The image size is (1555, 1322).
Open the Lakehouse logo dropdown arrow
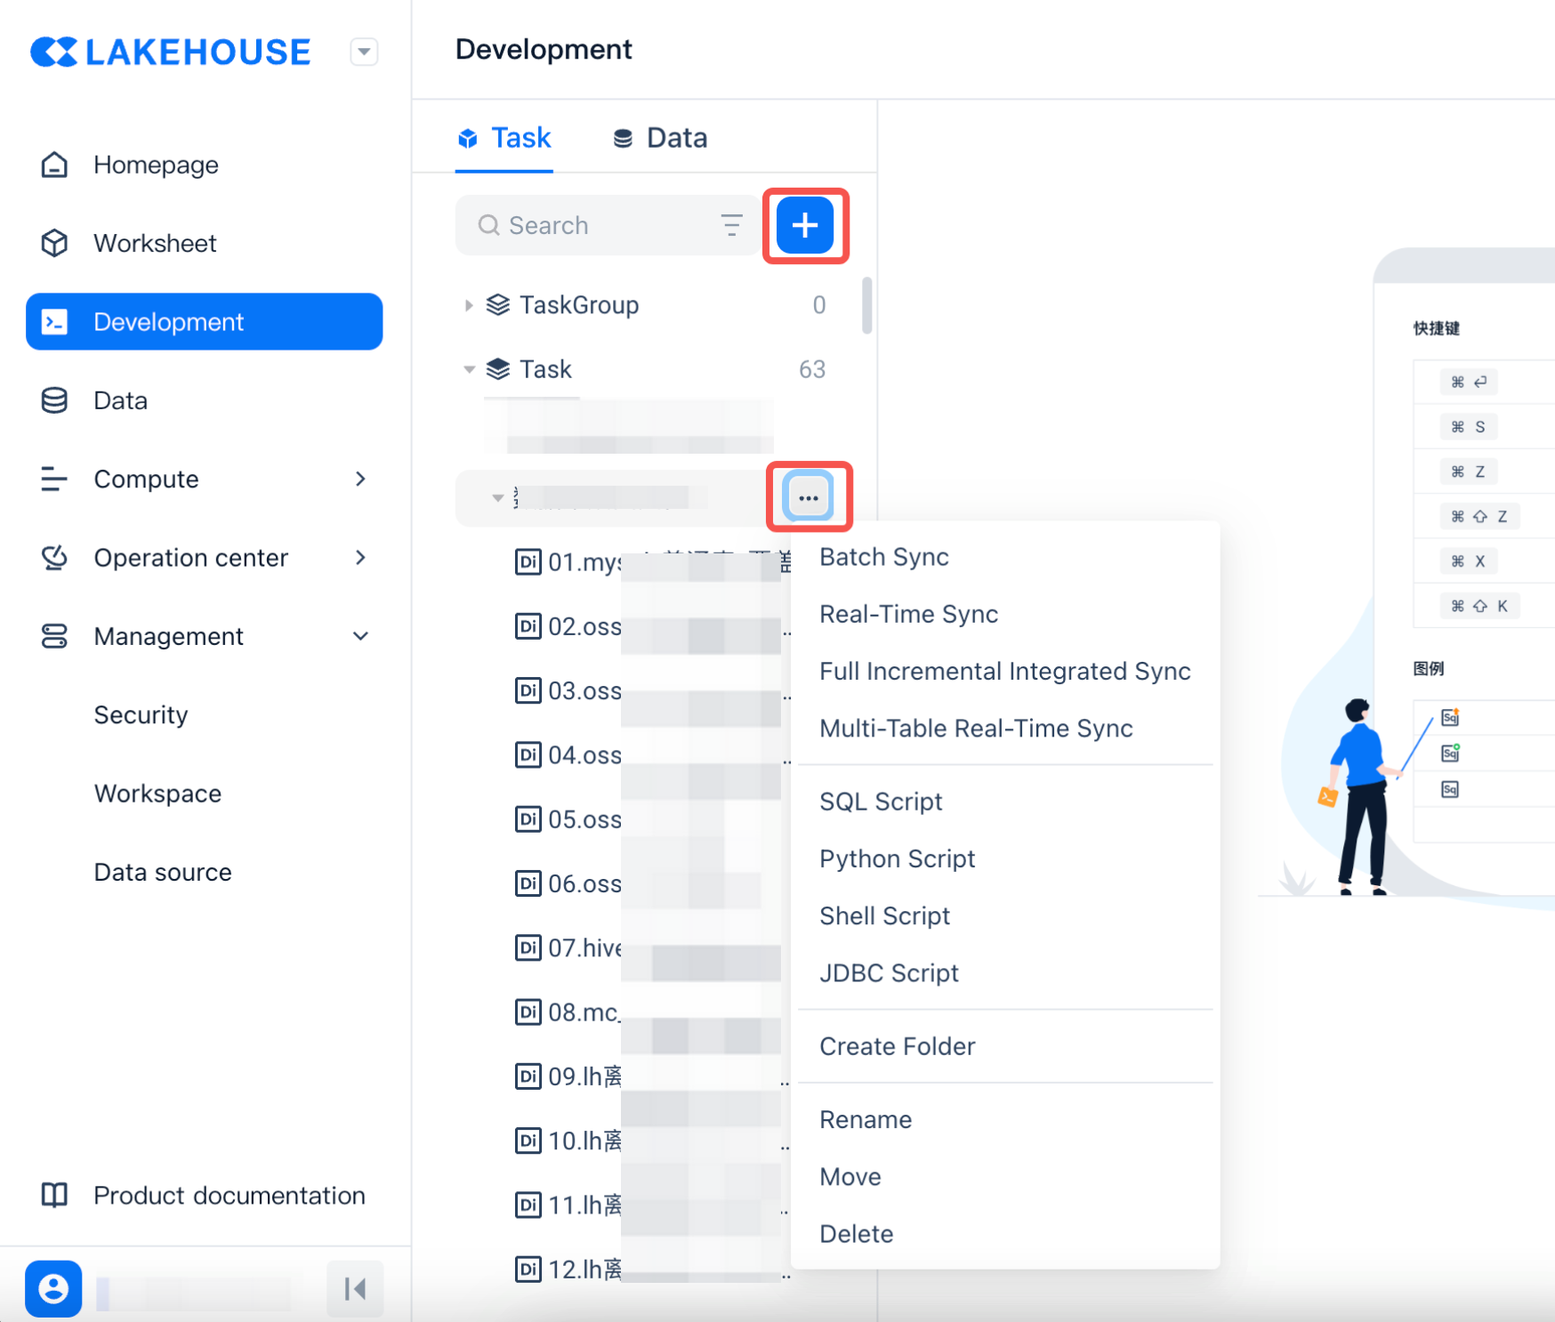pyautogui.click(x=364, y=52)
